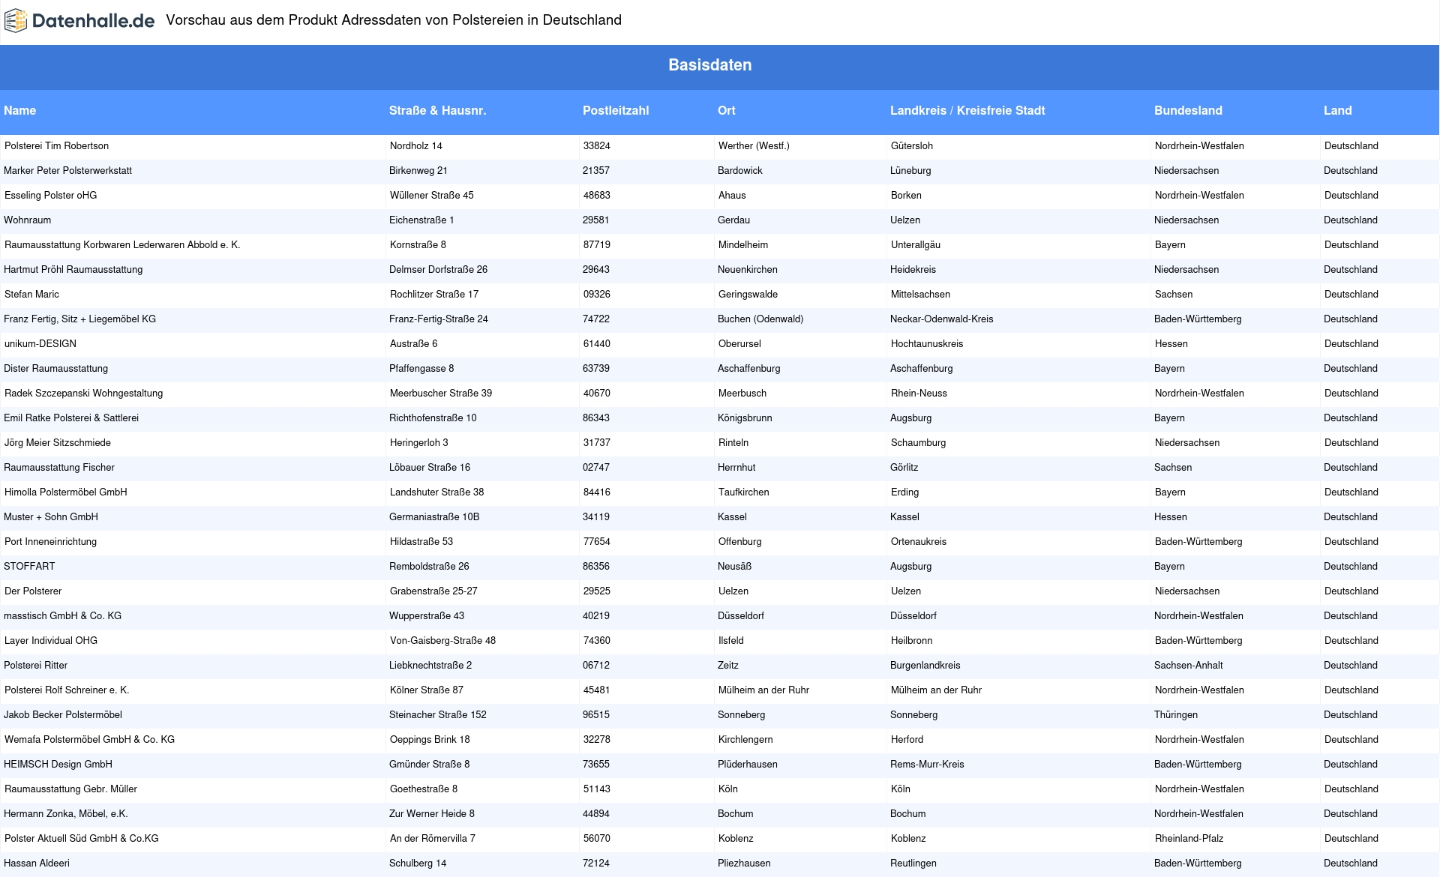Select 'Polster Aktuell Süd GmbH & Co.KG'

pos(82,839)
